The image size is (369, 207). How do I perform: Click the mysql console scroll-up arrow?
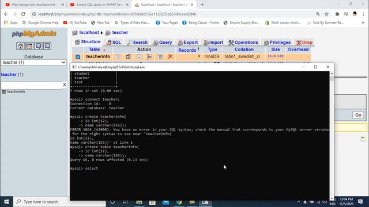(x=332, y=74)
